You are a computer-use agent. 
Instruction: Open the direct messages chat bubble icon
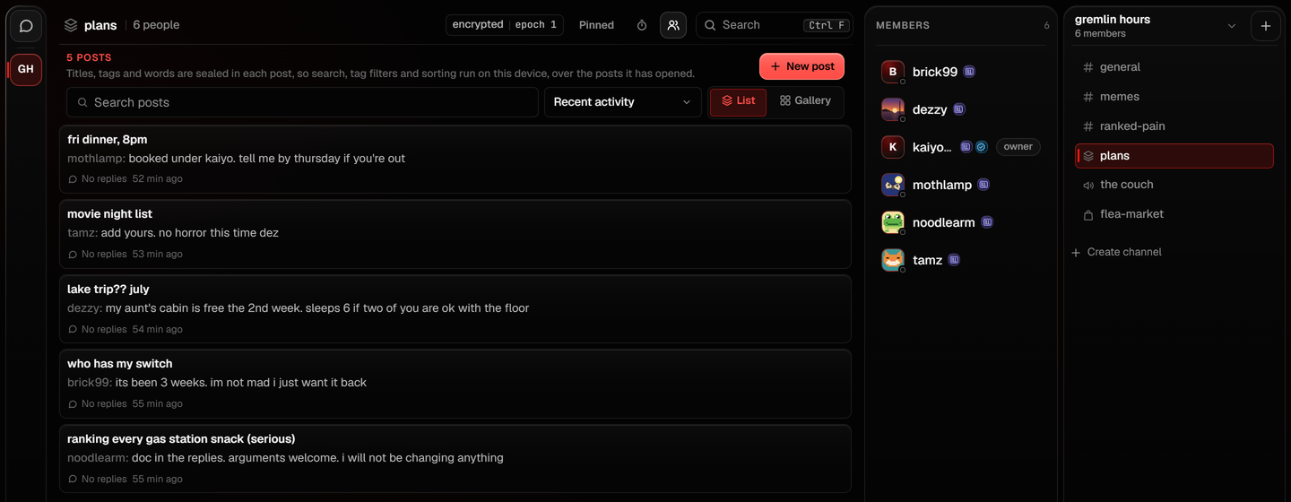pos(26,26)
